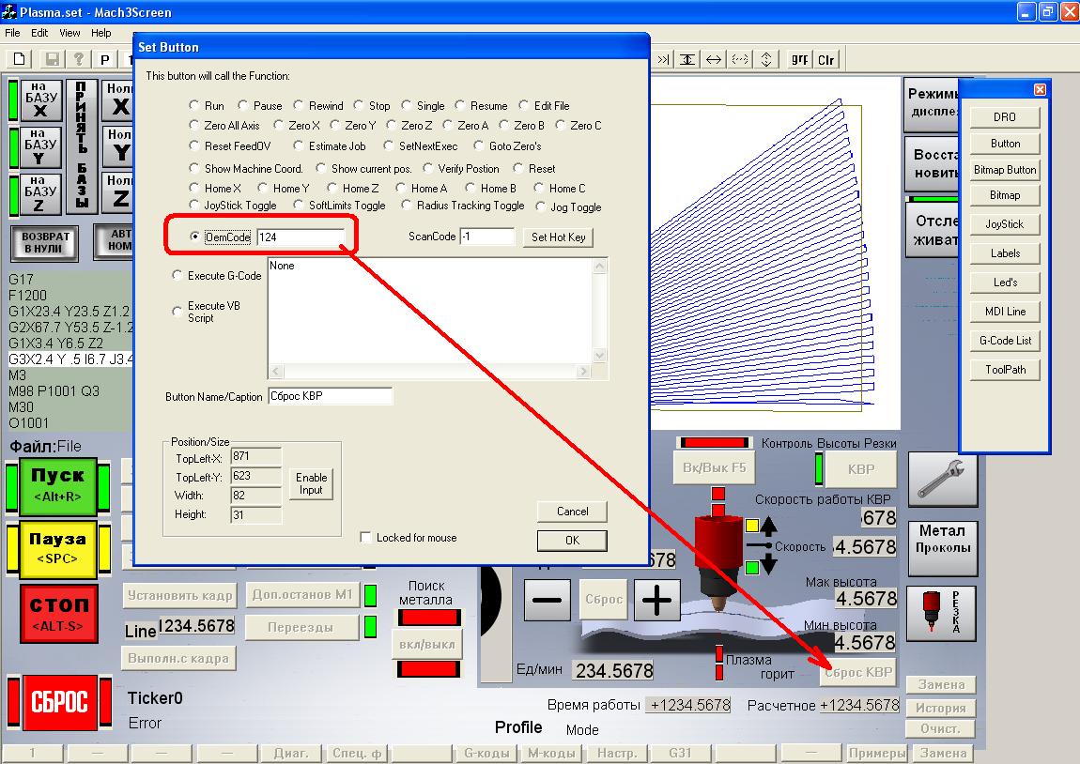The height and width of the screenshot is (764, 1080).
Task: Switch to the G-коды bottom tab
Action: (487, 754)
